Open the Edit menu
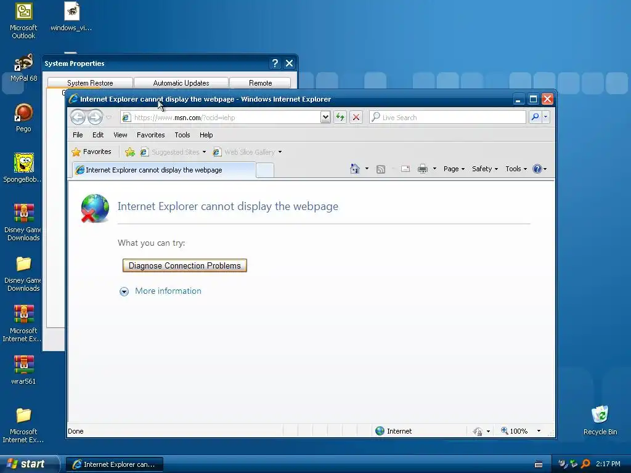 [x=98, y=135]
